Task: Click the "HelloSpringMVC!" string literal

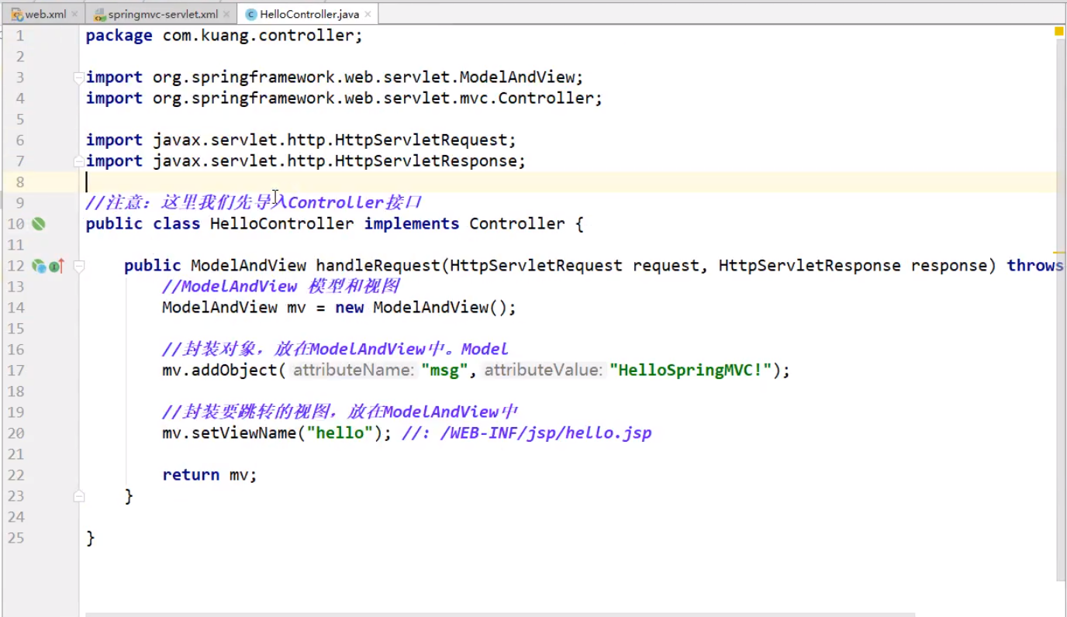Action: pos(691,371)
